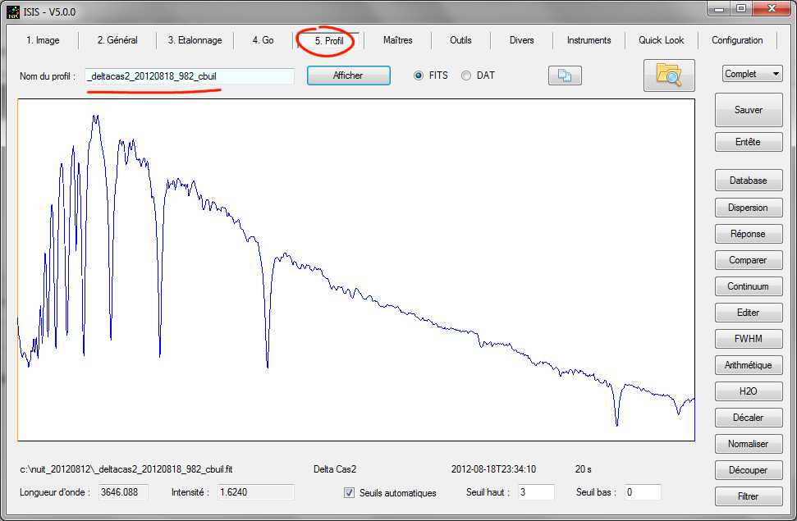Click the Longueur d'onde value field
The height and width of the screenshot is (521, 797).
click(x=123, y=492)
